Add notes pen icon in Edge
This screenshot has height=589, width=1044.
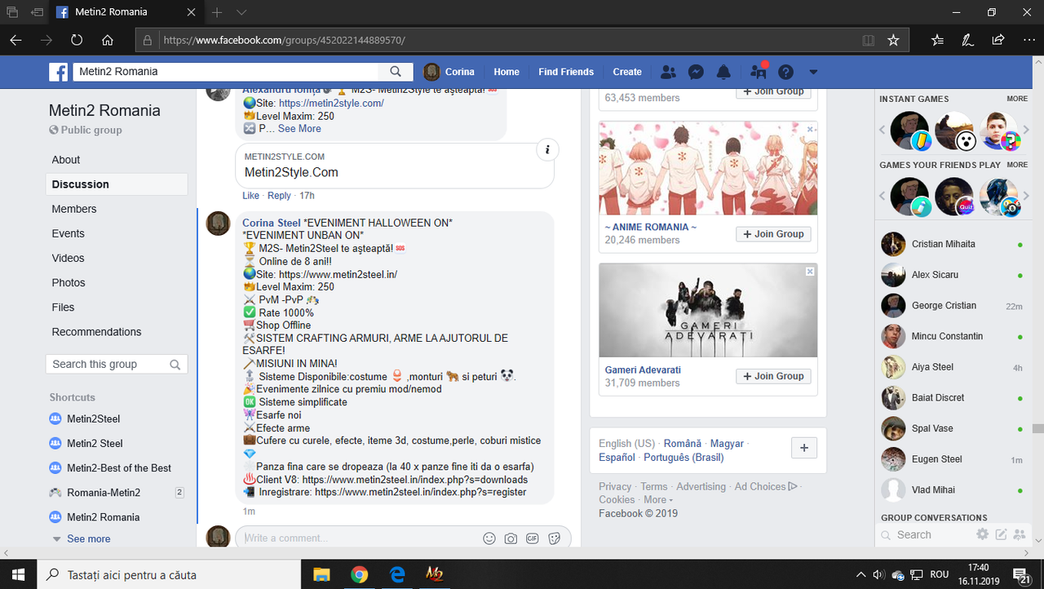coord(967,40)
